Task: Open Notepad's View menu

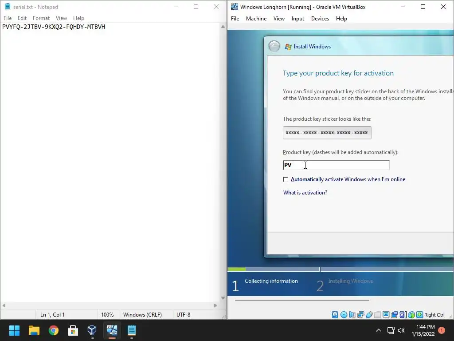Action: point(61,18)
